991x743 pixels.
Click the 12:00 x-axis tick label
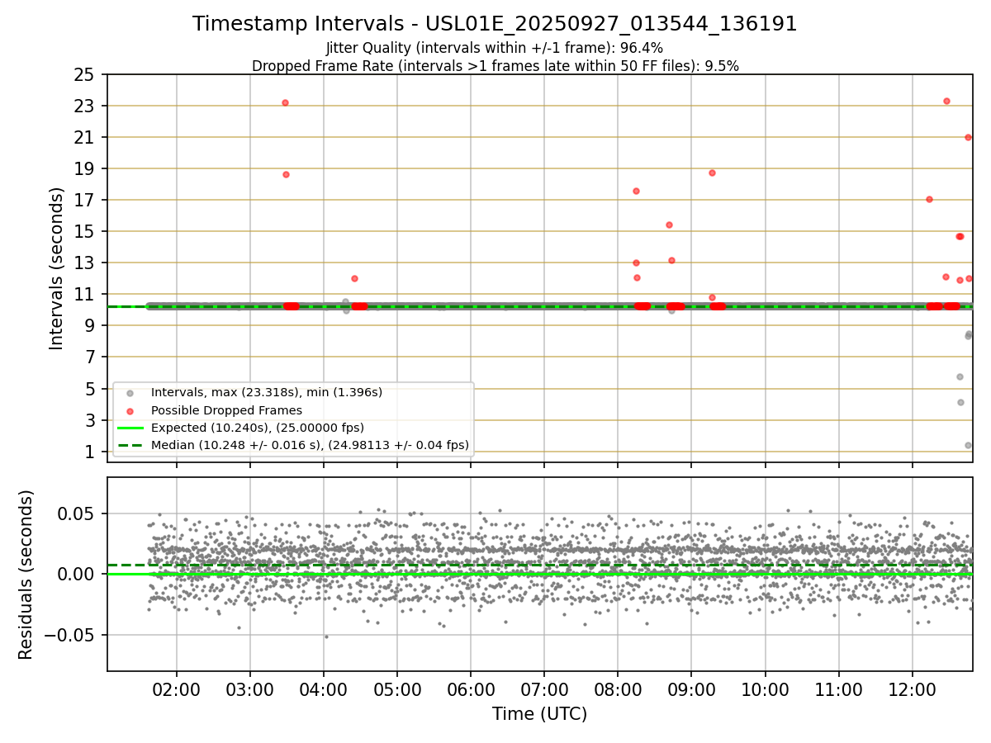(912, 689)
